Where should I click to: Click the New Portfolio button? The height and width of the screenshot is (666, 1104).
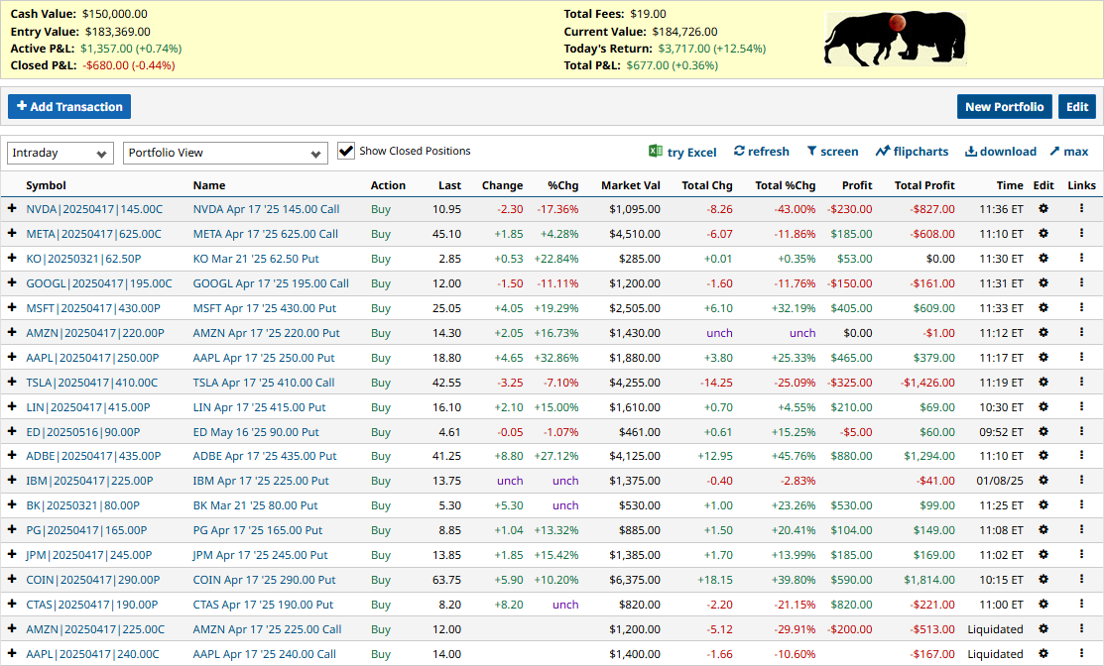coord(1004,107)
